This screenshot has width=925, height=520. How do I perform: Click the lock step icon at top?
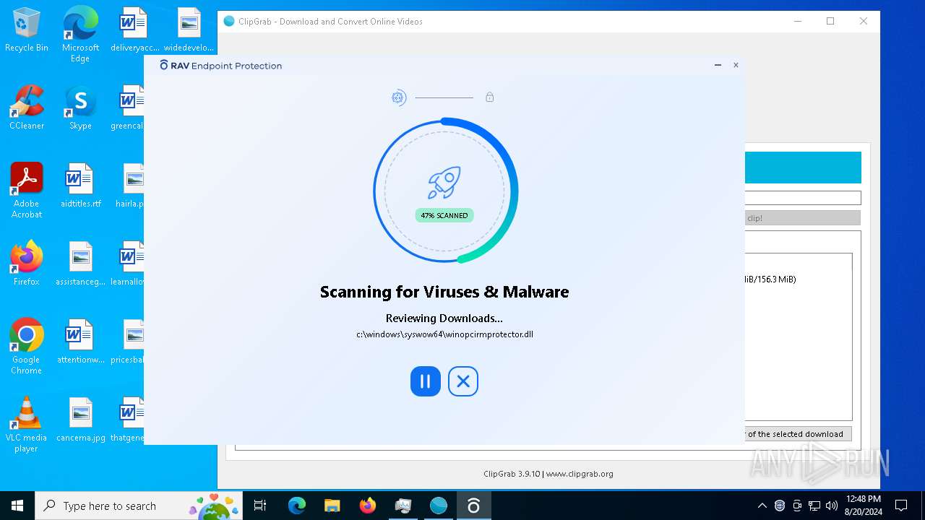[489, 97]
